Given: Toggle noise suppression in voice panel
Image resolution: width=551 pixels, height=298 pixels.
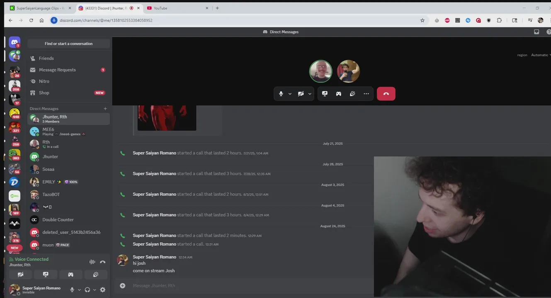Looking at the screenshot, I should (x=92, y=262).
